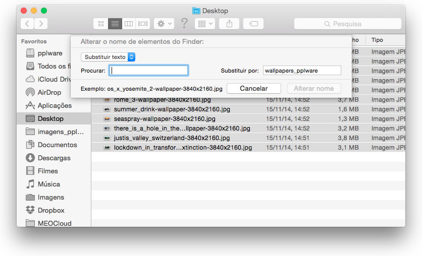Click the Procurar text field
This screenshot has height=256, width=422.
click(148, 71)
